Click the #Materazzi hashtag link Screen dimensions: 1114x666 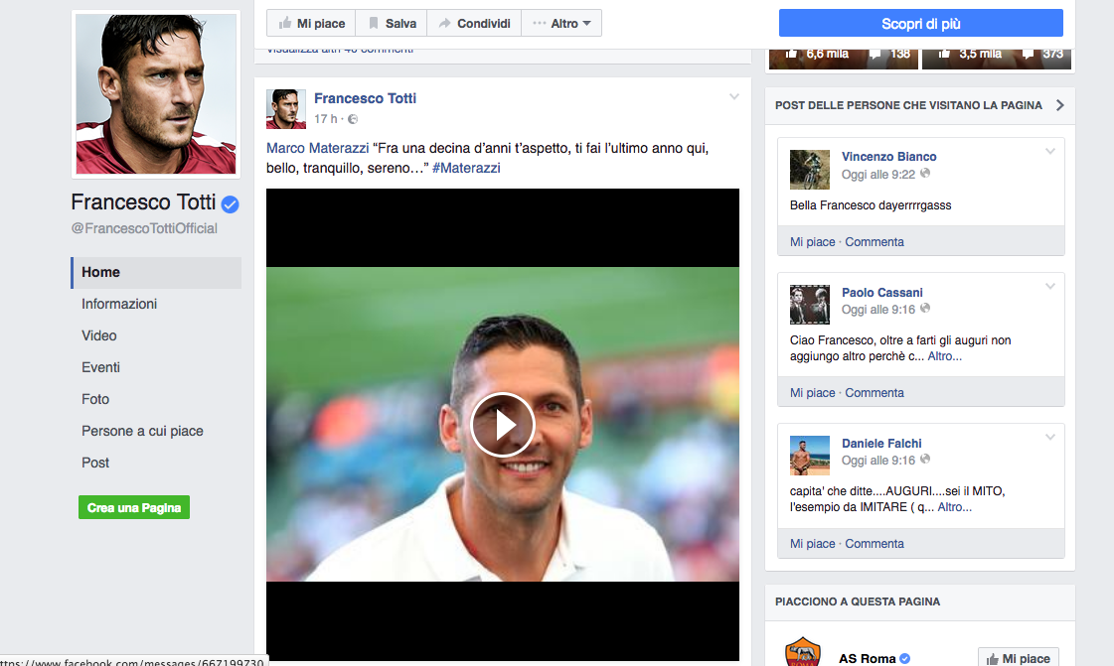pos(466,168)
